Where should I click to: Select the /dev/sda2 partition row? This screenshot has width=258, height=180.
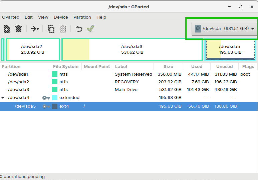(x=129, y=82)
